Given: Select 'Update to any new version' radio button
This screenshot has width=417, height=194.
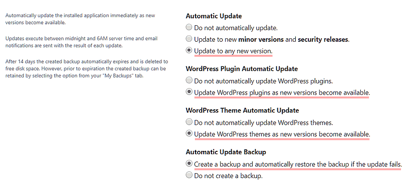Looking at the screenshot, I should [189, 50].
